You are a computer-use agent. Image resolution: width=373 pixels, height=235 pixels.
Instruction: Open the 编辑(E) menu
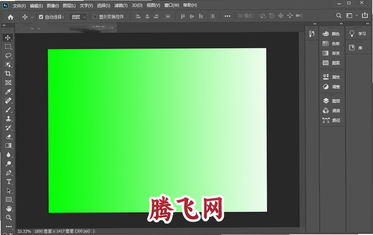[36, 6]
